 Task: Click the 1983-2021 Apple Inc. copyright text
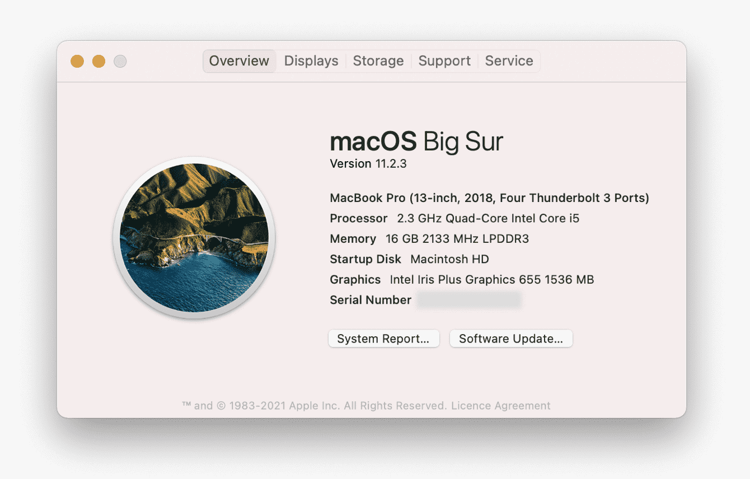(314, 406)
